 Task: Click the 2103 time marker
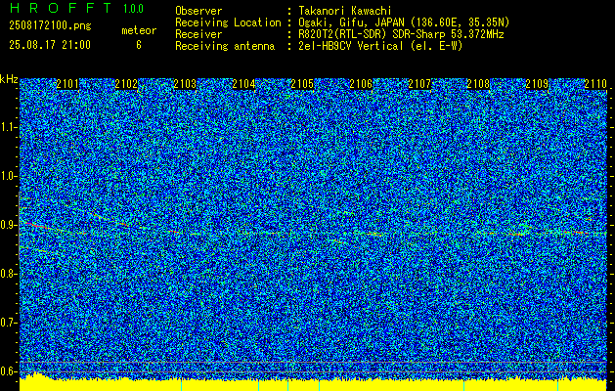(185, 84)
